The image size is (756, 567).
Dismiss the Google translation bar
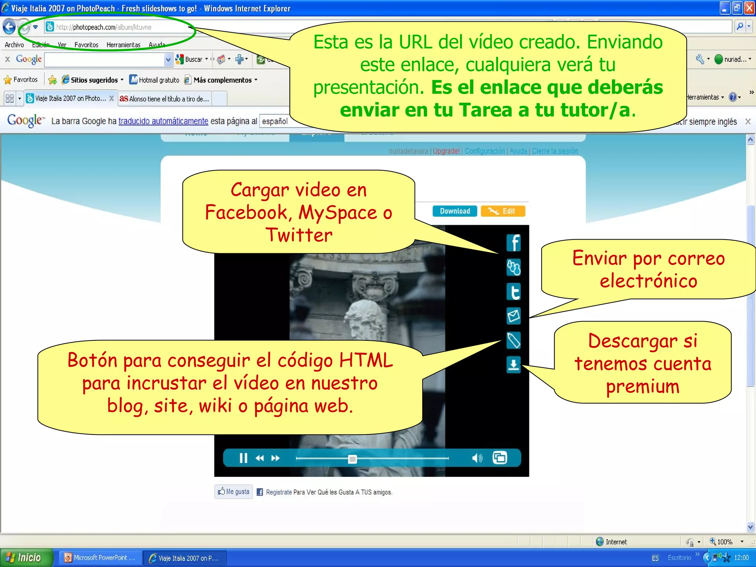tap(748, 121)
